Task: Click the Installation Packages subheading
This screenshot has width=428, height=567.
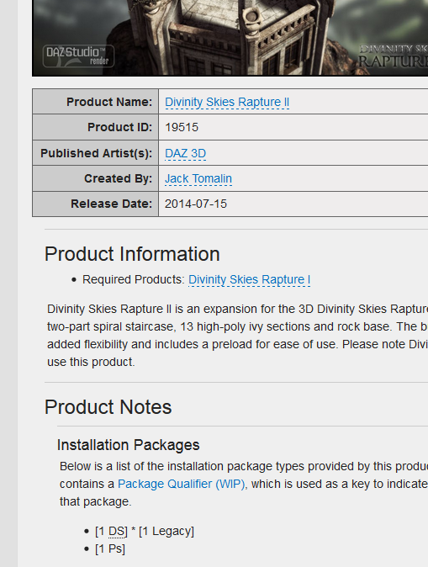Action: pos(129,445)
